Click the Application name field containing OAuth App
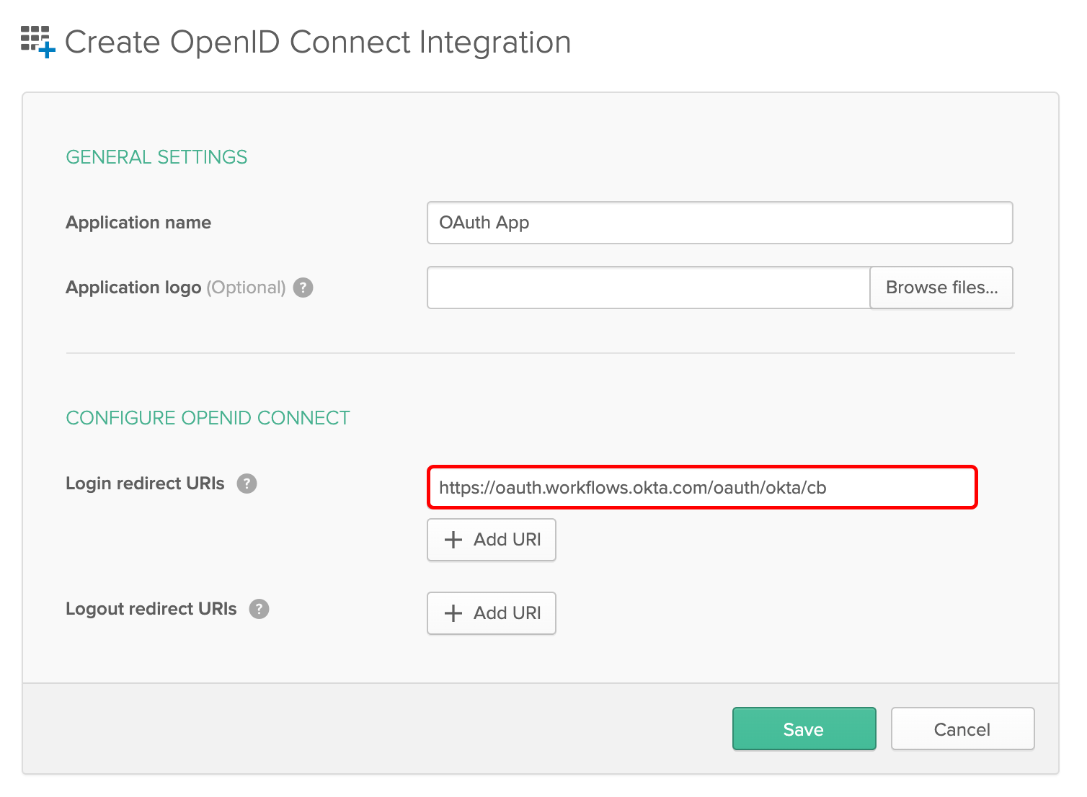 tap(720, 223)
